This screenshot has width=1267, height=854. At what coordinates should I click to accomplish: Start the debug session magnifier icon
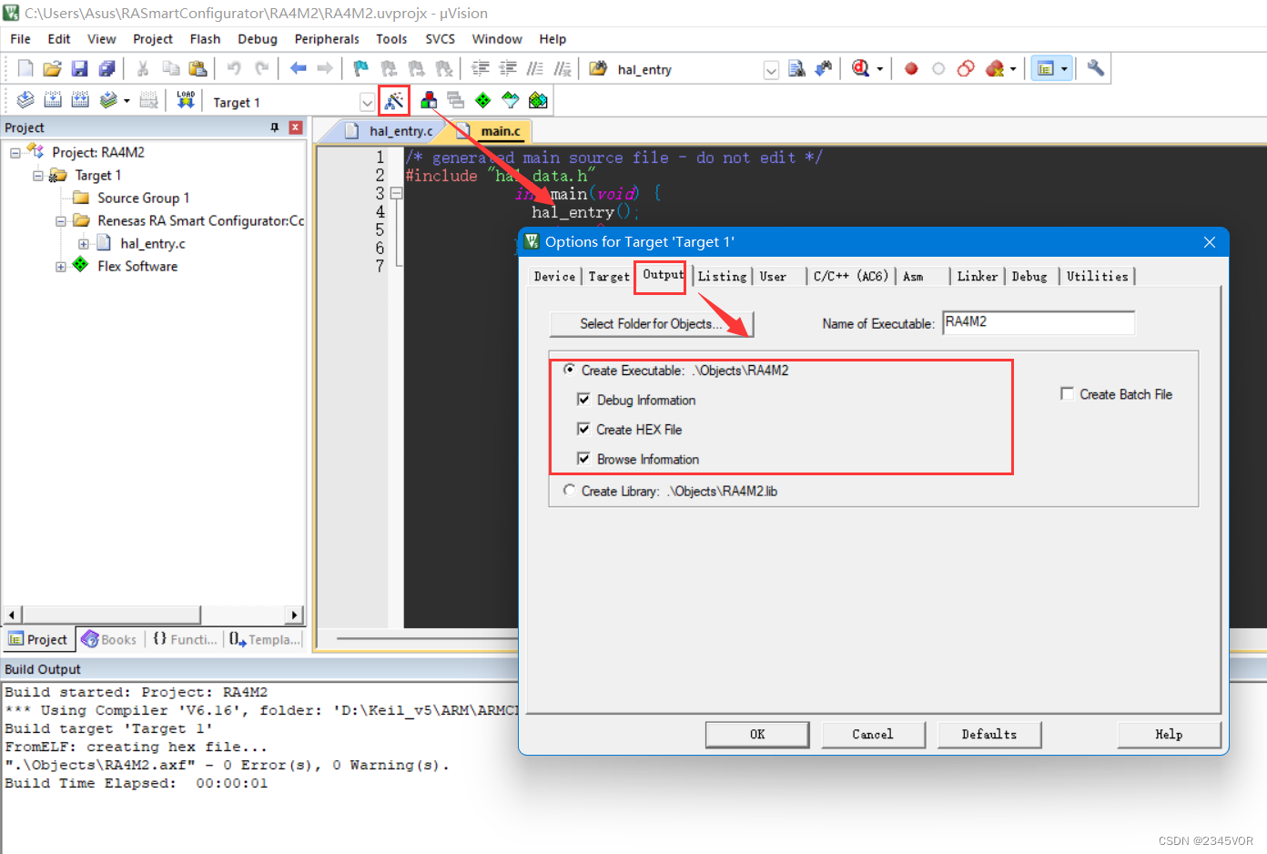click(860, 68)
